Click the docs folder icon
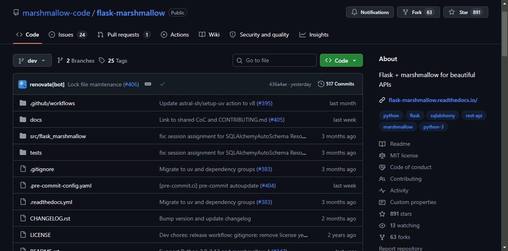The width and height of the screenshot is (508, 251). [23, 120]
